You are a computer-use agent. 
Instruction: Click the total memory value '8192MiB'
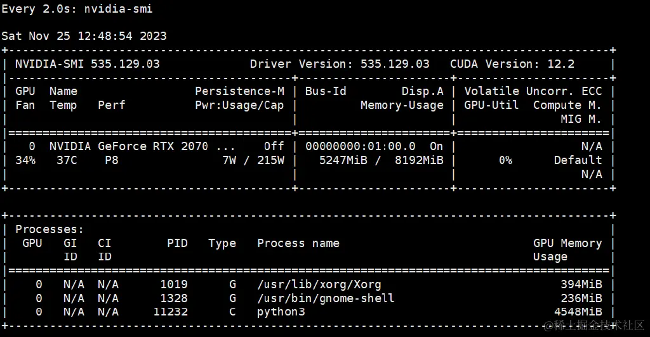[x=419, y=160]
